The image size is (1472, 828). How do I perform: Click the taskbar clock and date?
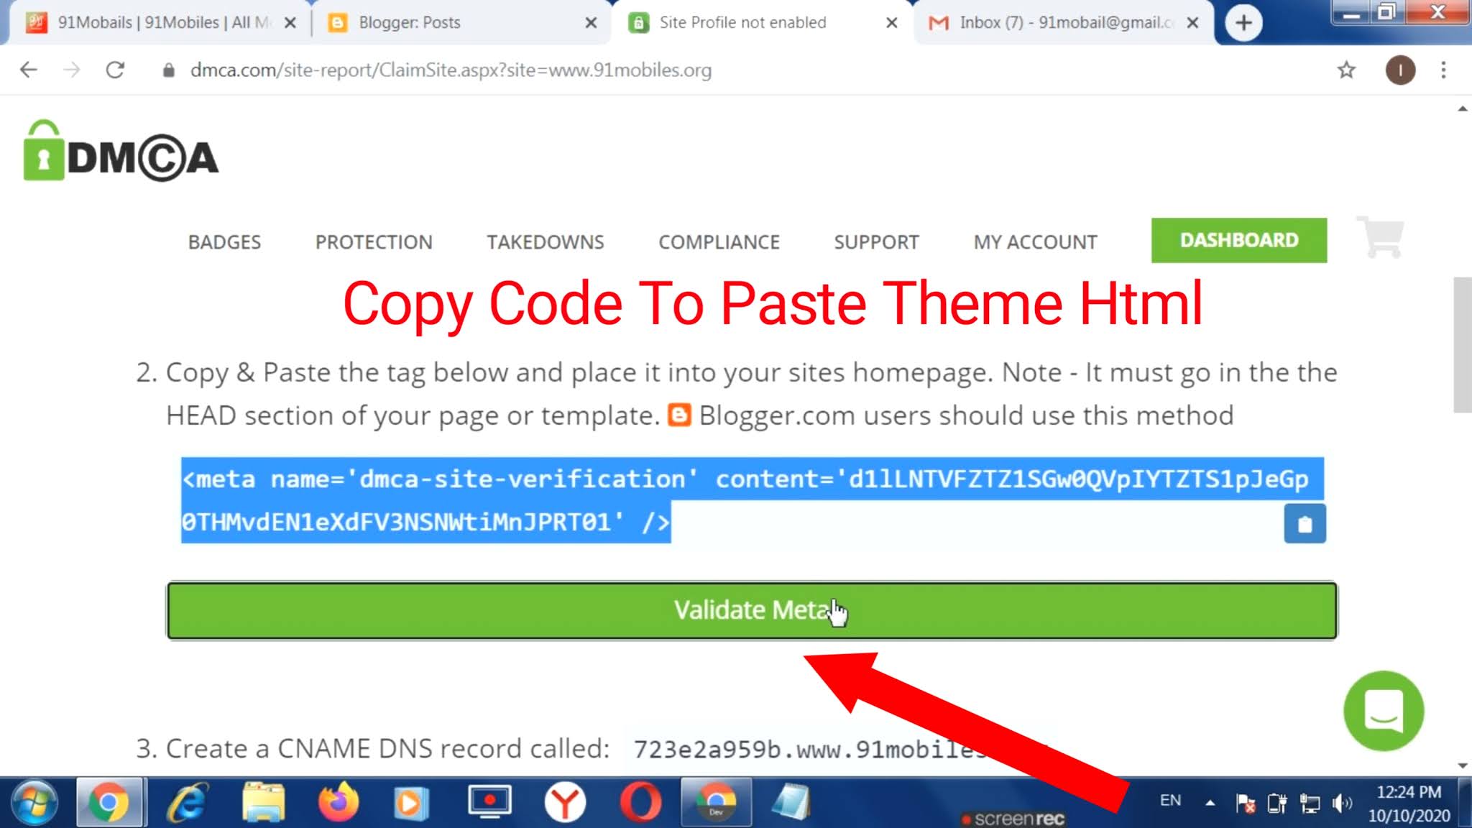pyautogui.click(x=1409, y=804)
